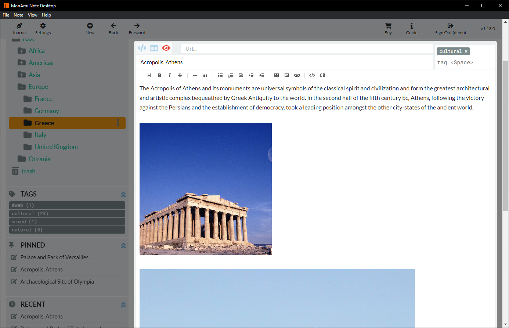Click the Parthenon photo in the note
Viewport: 509px width, 328px height.
pos(206,188)
